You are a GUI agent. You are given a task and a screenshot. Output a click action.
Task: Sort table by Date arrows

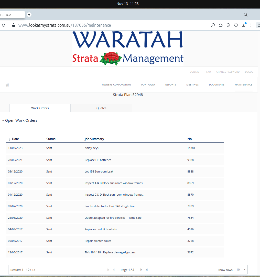[x=9, y=140]
